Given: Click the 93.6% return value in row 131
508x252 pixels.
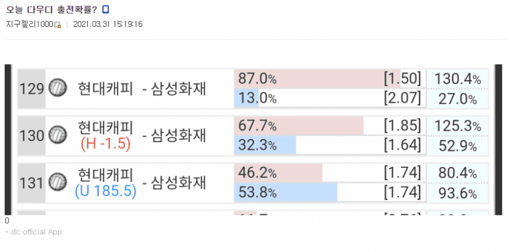Looking at the screenshot, I should 457,192.
